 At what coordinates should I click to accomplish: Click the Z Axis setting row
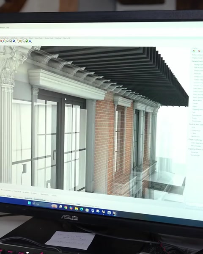click(194, 133)
